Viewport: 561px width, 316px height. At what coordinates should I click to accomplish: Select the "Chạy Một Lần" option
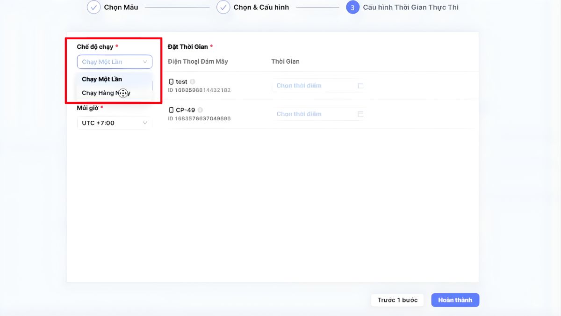click(x=102, y=79)
